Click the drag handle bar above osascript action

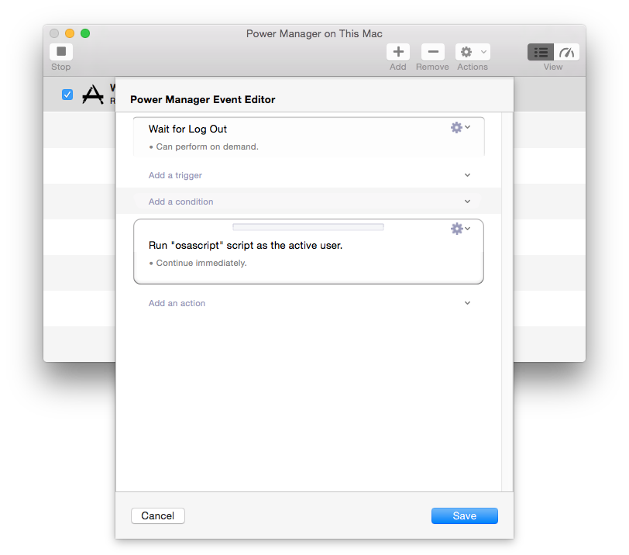coord(308,227)
